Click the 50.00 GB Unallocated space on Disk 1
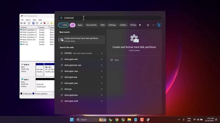Image resolution: width=220 pixels, height=123 pixels. click(45, 86)
